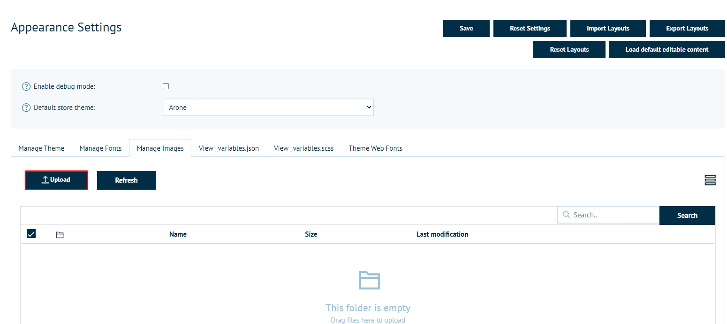Viewport: 727px width, 324px height.
Task: Open the Manage Fonts tab
Action: (x=100, y=148)
